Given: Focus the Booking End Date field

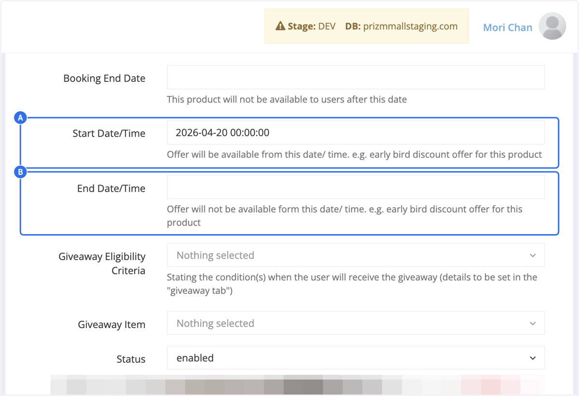Looking at the screenshot, I should [356, 78].
